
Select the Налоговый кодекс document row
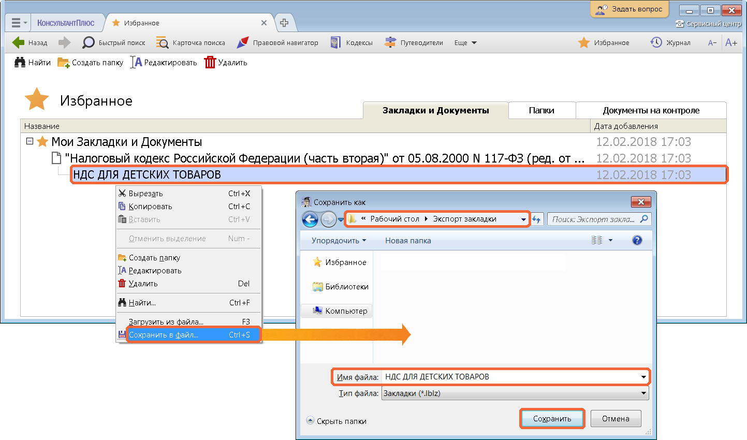tap(373, 158)
